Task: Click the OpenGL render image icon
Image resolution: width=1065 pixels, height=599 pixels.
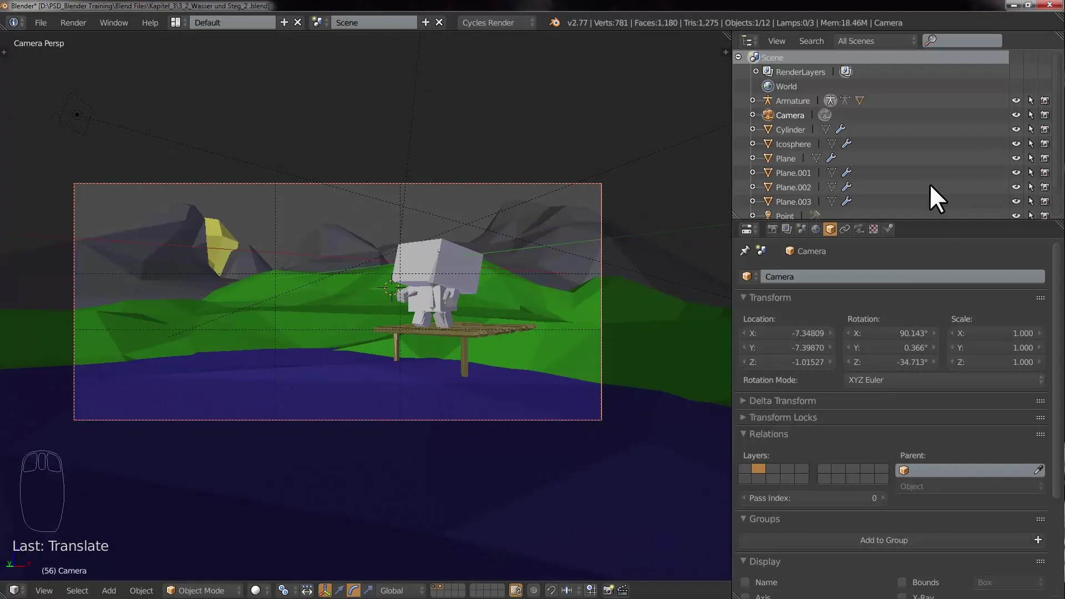Action: (x=608, y=590)
